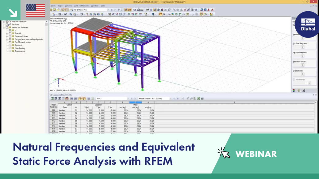Toggle the Natural vibration checkbox
319x179 pixels.
click(x=7, y=21)
